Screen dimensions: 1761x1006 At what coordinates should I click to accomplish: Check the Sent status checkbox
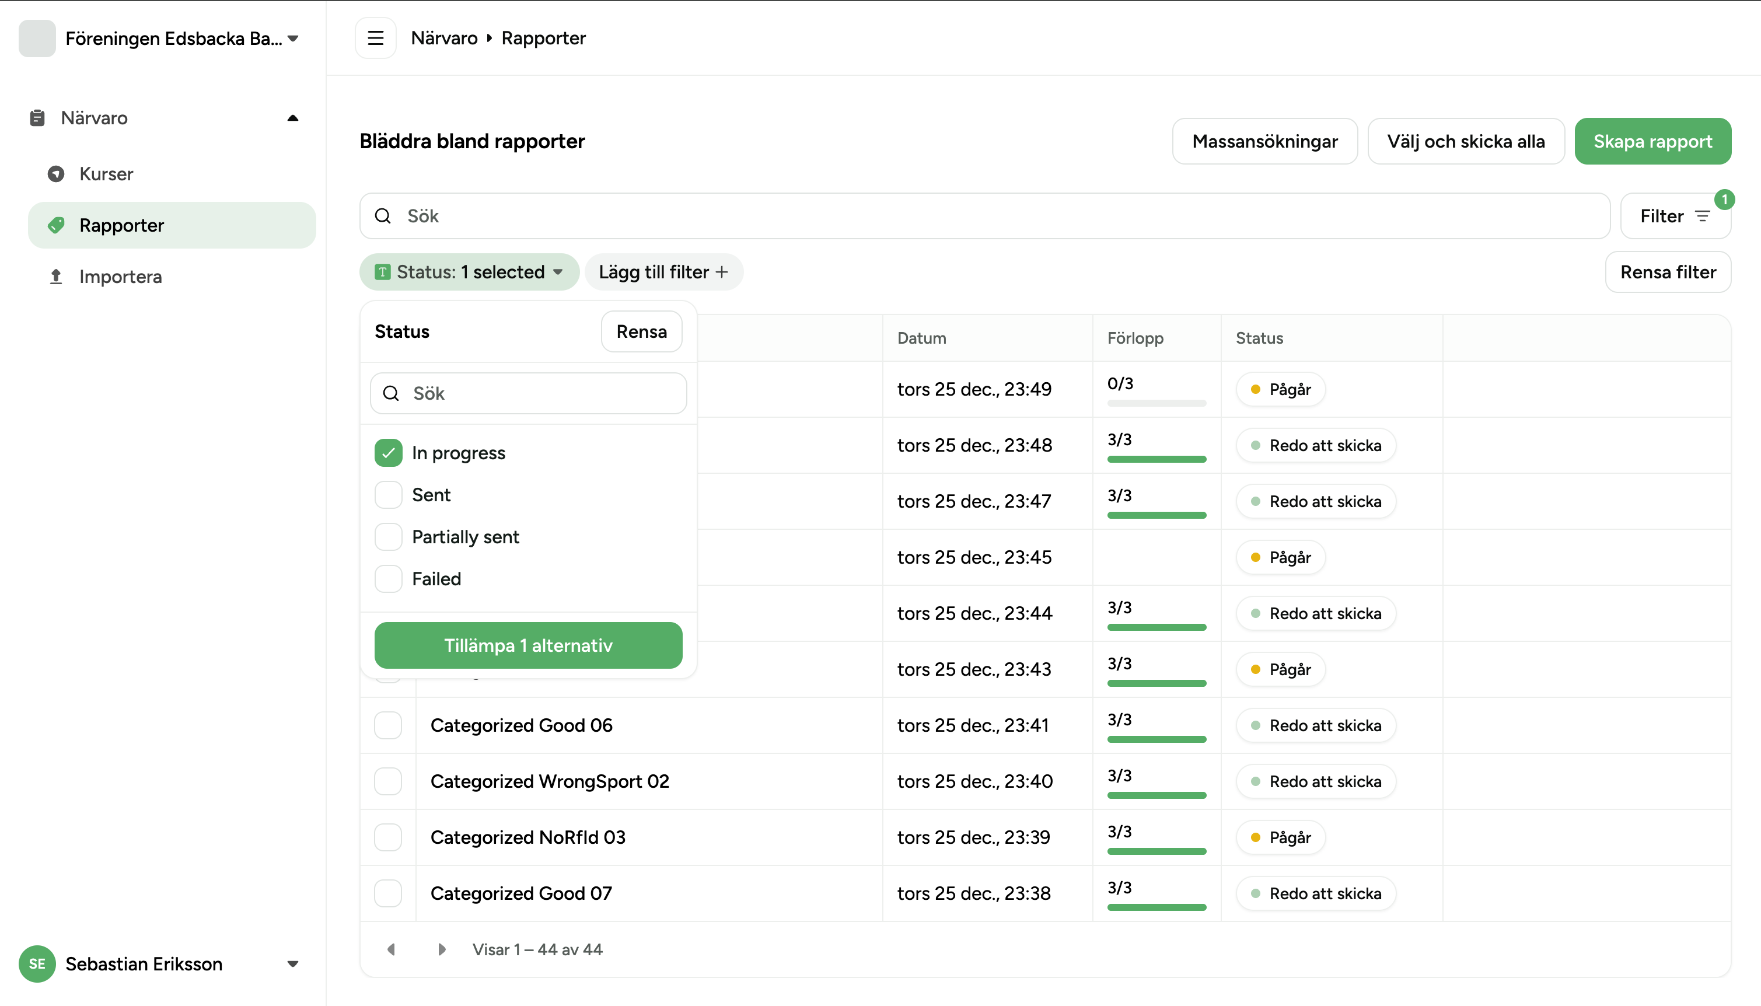pyautogui.click(x=388, y=495)
